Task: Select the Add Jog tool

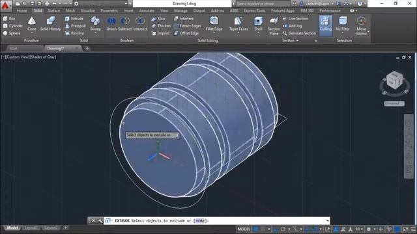Action: (x=292, y=26)
